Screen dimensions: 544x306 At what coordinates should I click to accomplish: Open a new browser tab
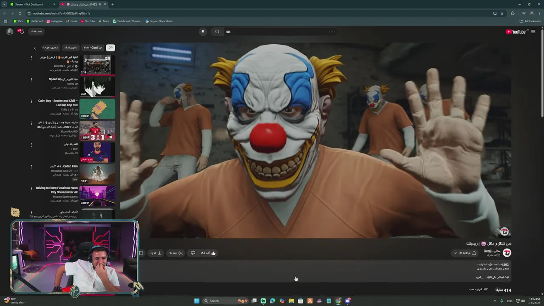[112, 4]
